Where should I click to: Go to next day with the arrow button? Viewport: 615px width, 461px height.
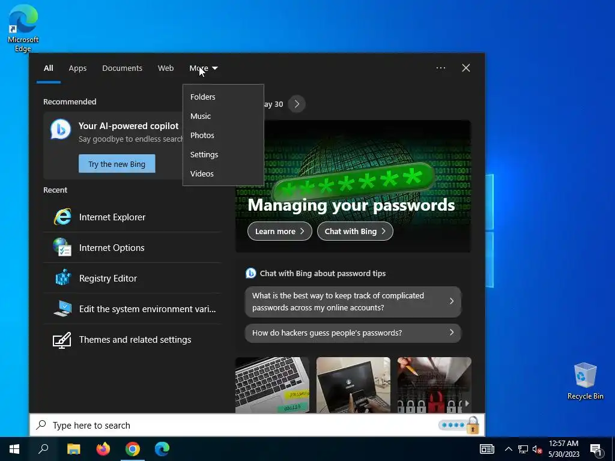[x=297, y=104]
